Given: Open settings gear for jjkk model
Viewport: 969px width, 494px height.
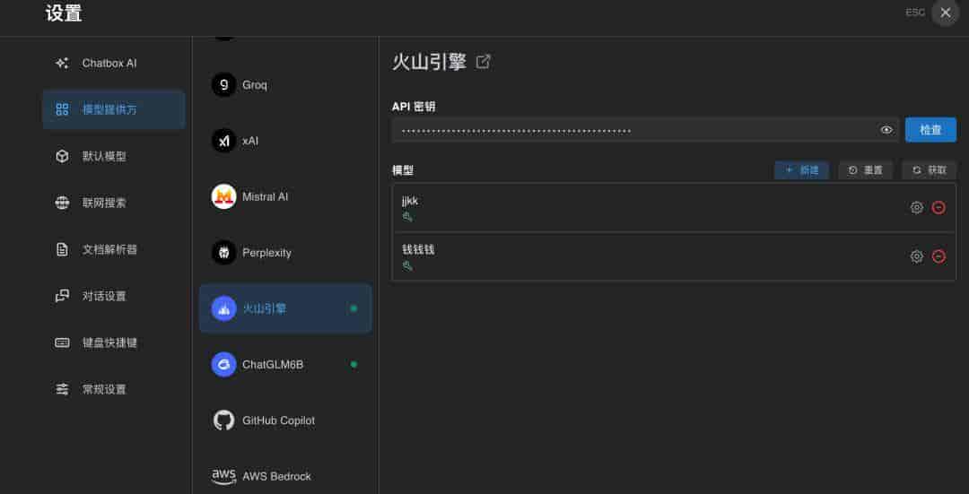Looking at the screenshot, I should click(x=917, y=207).
